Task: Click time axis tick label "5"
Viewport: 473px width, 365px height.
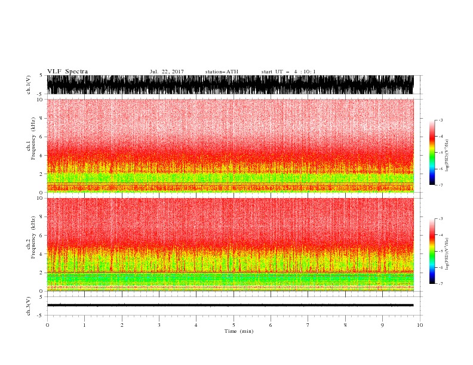Action: tap(234, 325)
